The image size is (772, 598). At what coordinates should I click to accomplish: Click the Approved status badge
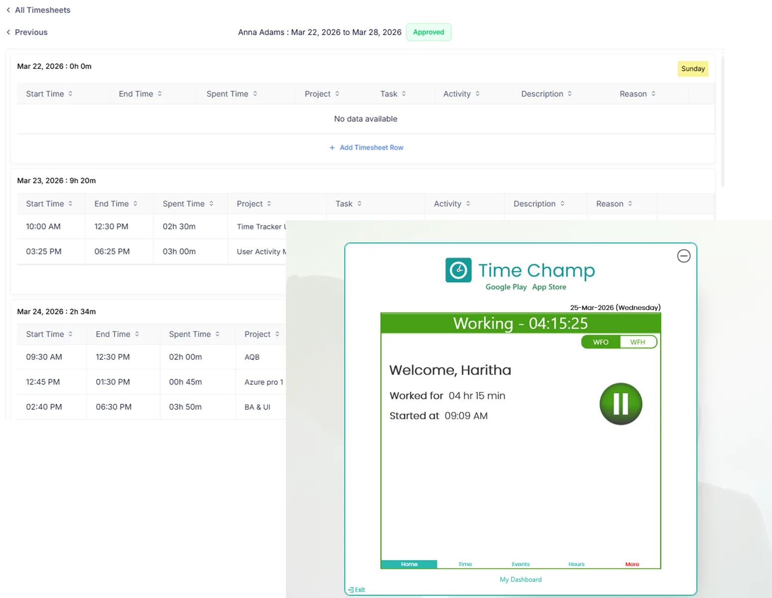[x=428, y=32]
